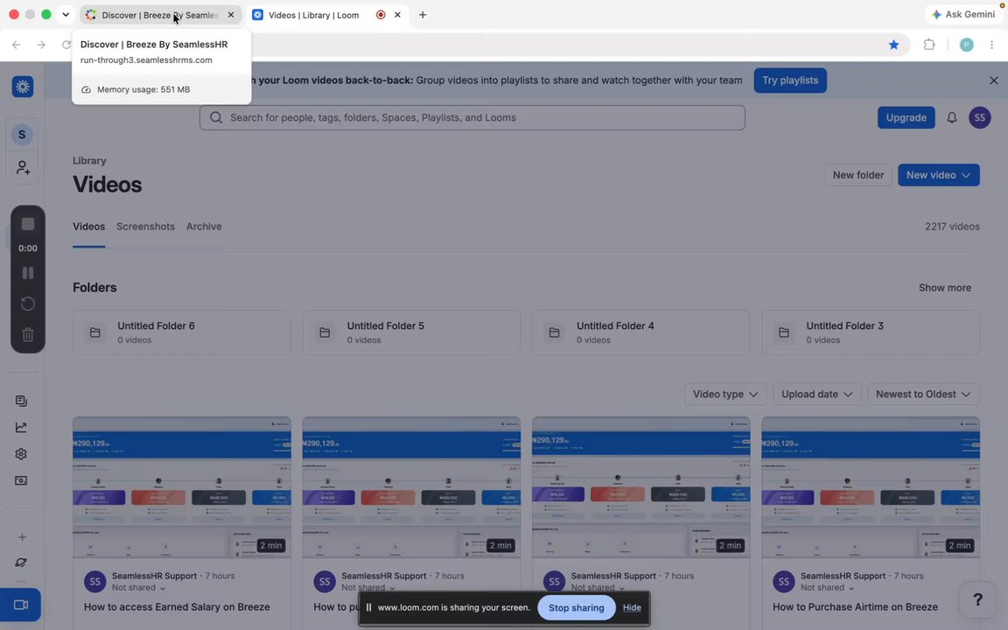This screenshot has height=630, width=1008.
Task: Click the recording timer 0:00
Action: [x=28, y=248]
